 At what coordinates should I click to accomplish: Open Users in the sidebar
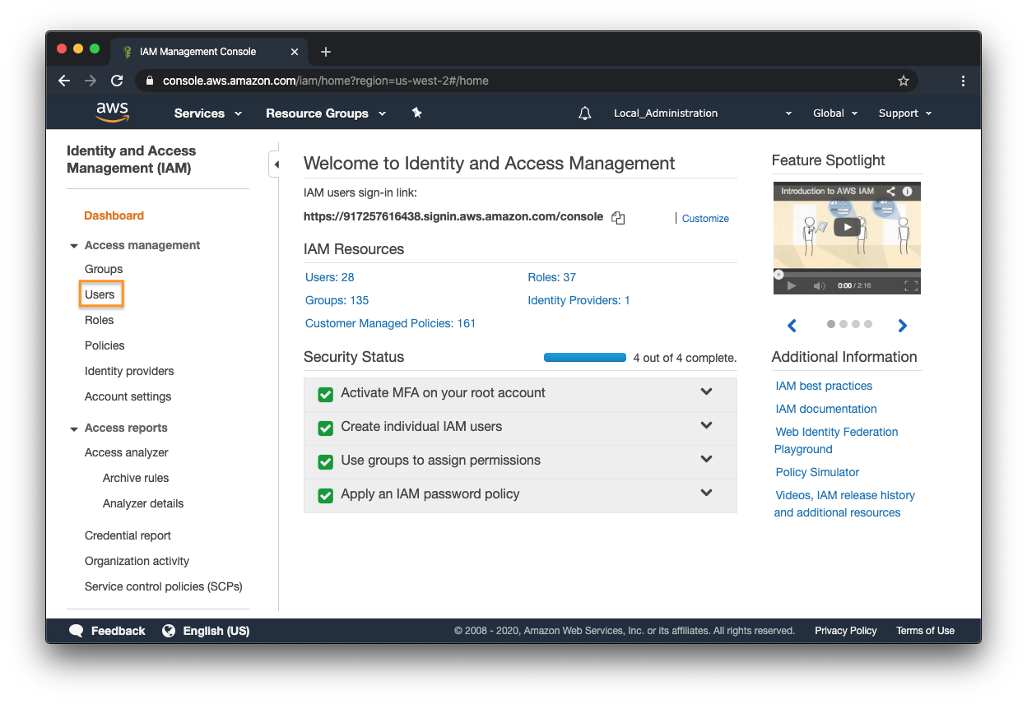100,294
